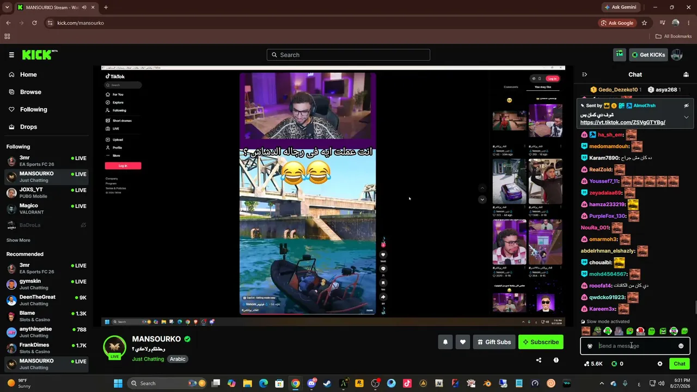Show hidden system tray icons
Image resolution: width=697 pixels, height=392 pixels.
602,383
